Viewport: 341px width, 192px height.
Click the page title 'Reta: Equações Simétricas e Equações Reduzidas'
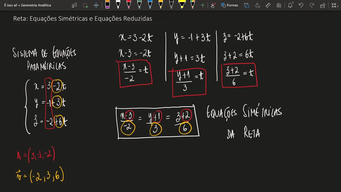pyautogui.click(x=83, y=18)
